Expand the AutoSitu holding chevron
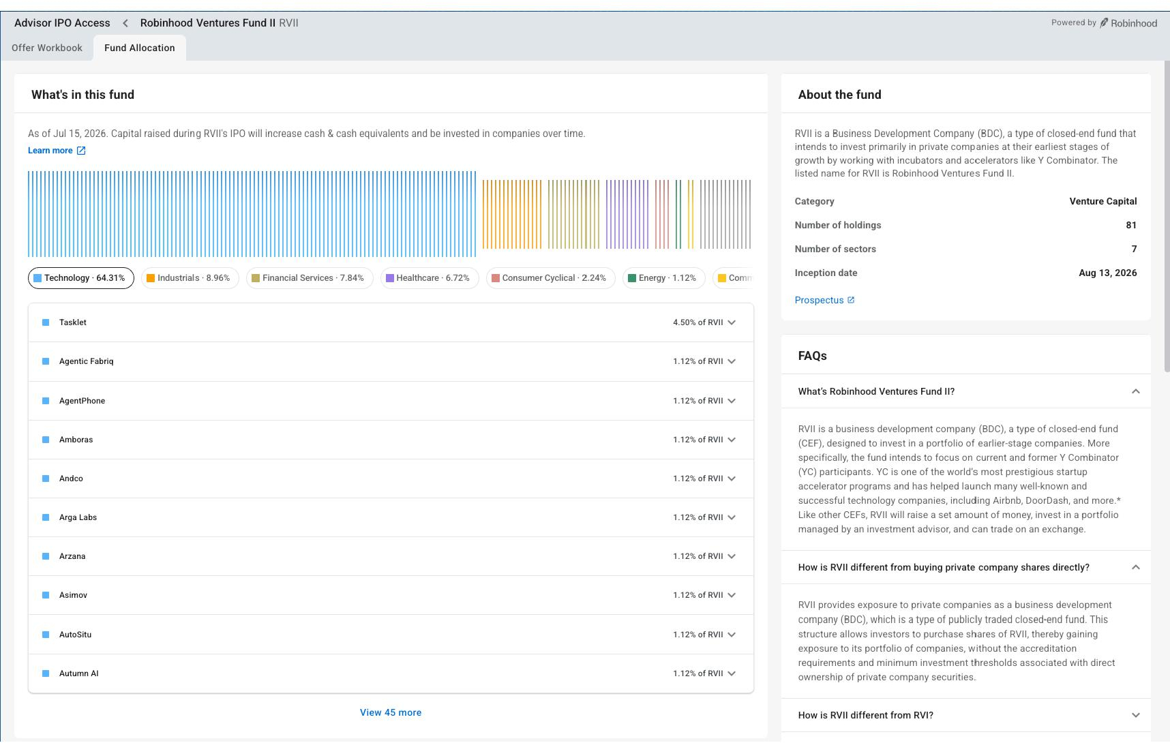This screenshot has height=743, width=1170. [732, 635]
